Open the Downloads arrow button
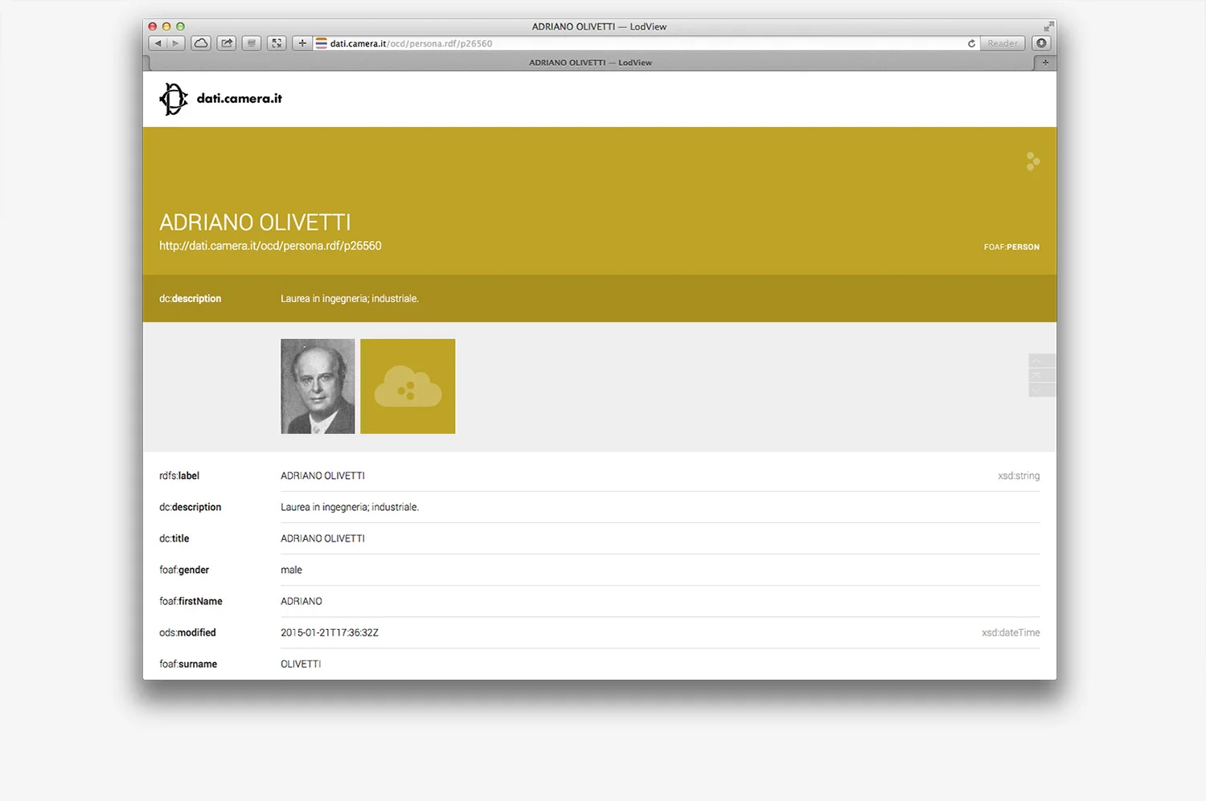The height and width of the screenshot is (801, 1206). (1042, 43)
